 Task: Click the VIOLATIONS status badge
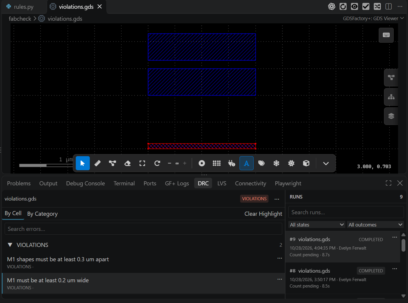(x=254, y=199)
